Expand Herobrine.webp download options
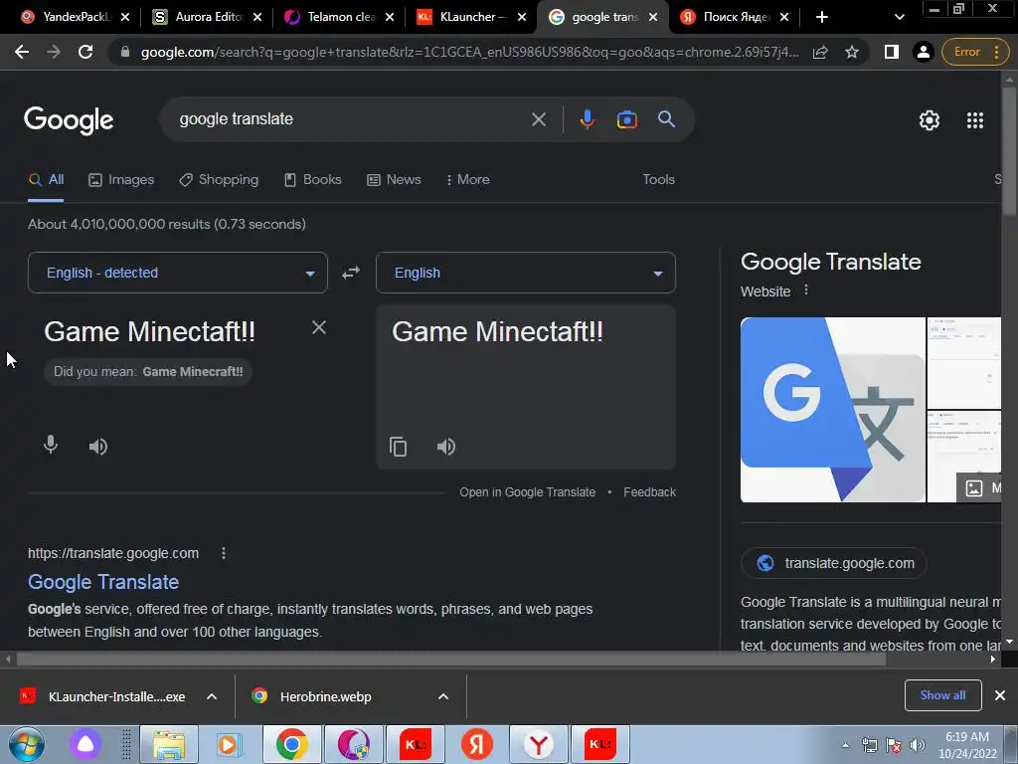1018x764 pixels. click(442, 696)
